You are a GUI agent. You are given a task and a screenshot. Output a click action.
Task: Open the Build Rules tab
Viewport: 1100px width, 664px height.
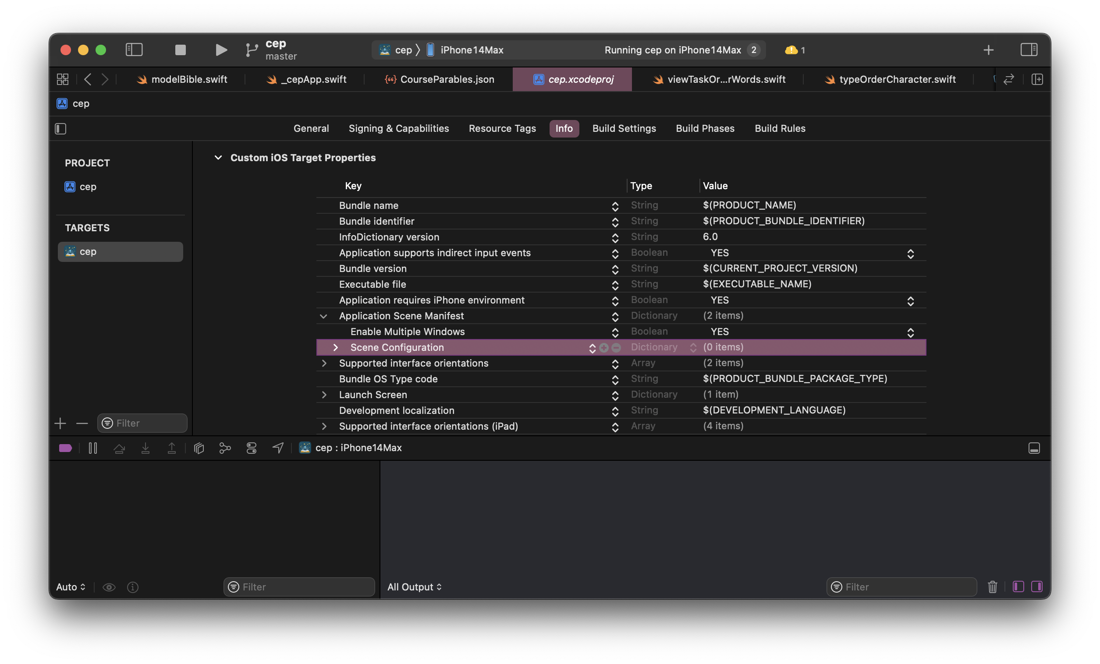tap(780, 128)
